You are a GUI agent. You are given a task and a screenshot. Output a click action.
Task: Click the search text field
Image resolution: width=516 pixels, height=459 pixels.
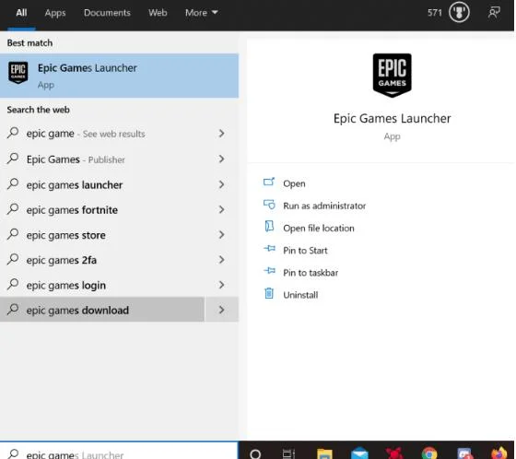[119, 451]
